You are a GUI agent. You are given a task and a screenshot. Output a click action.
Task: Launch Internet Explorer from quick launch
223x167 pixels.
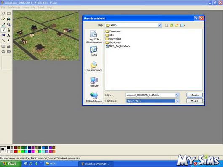31,164
